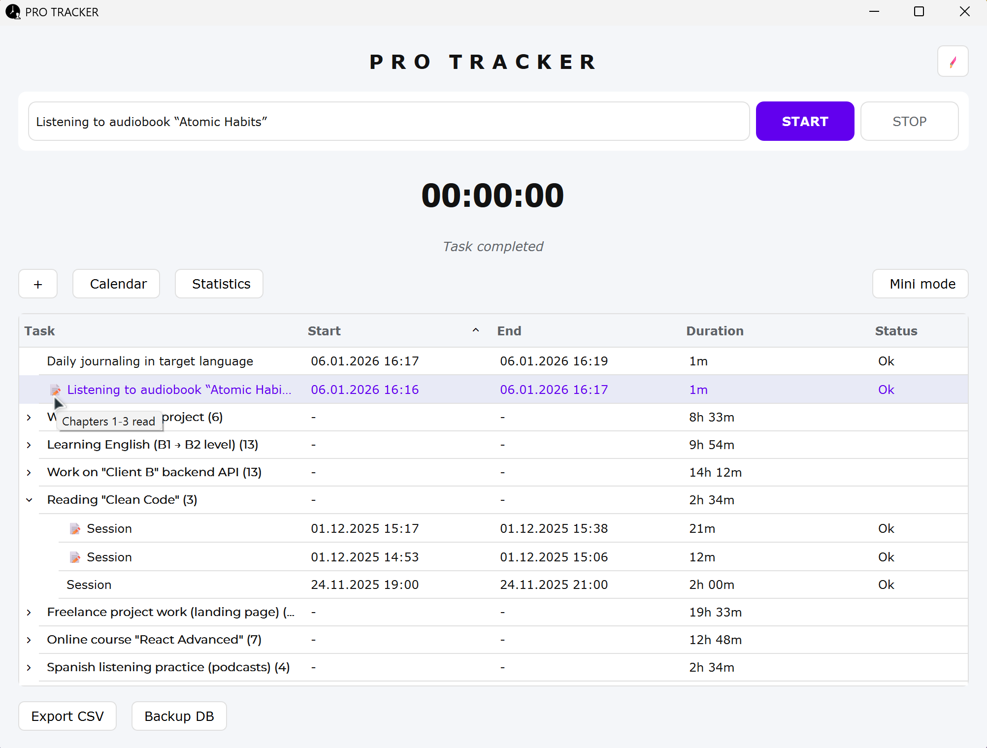The width and height of the screenshot is (987, 748).
Task: Switch to Mini mode
Action: [920, 284]
